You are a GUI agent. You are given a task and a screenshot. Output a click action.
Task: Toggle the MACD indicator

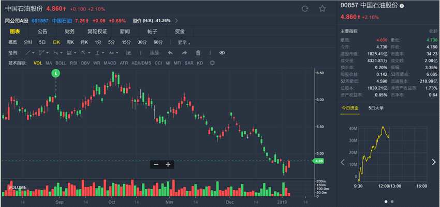110,63
